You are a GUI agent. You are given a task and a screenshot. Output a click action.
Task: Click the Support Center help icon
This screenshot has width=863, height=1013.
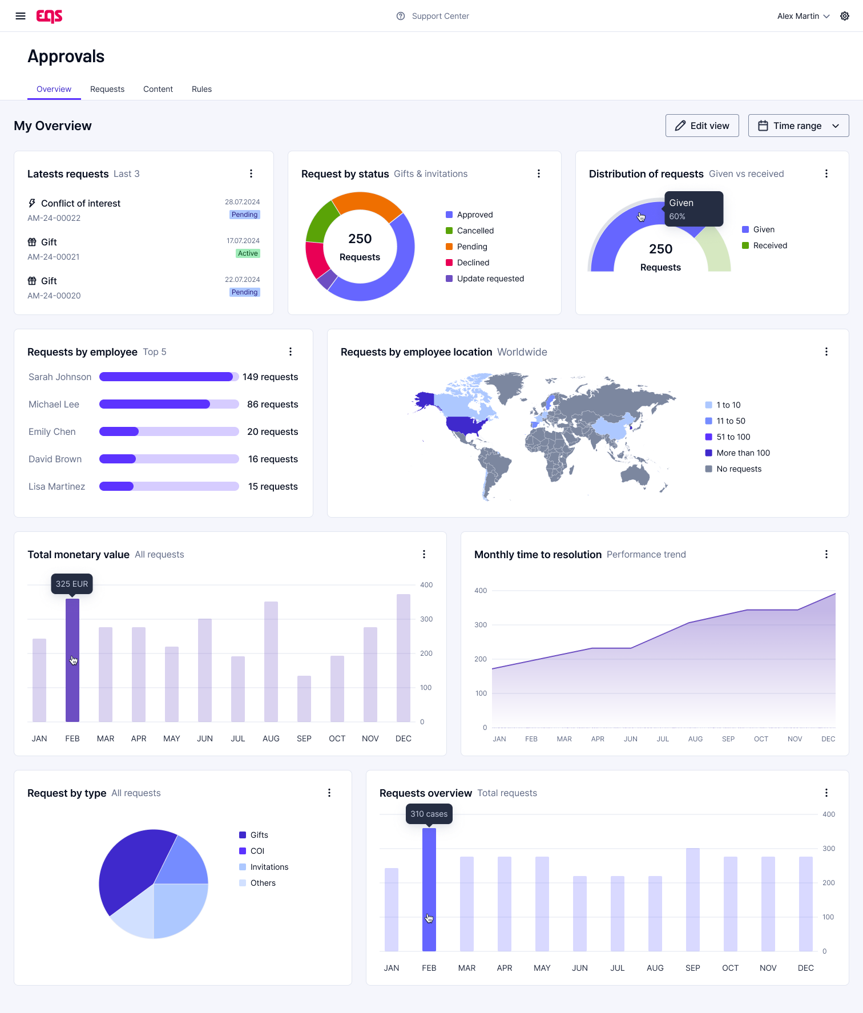401,16
